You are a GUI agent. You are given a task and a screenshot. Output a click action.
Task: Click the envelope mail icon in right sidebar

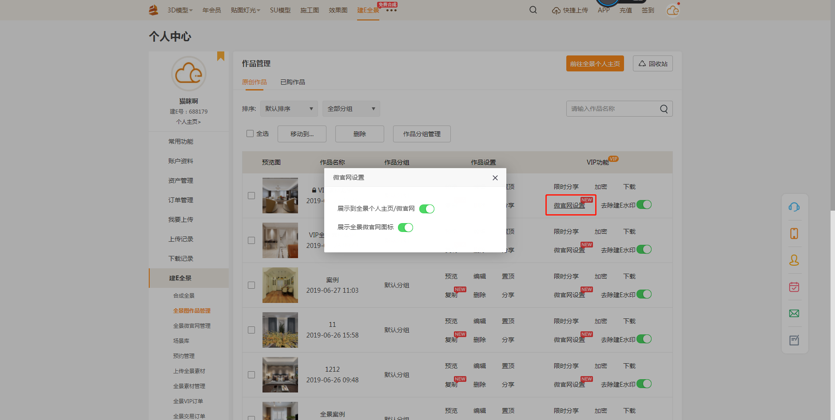coord(794,314)
